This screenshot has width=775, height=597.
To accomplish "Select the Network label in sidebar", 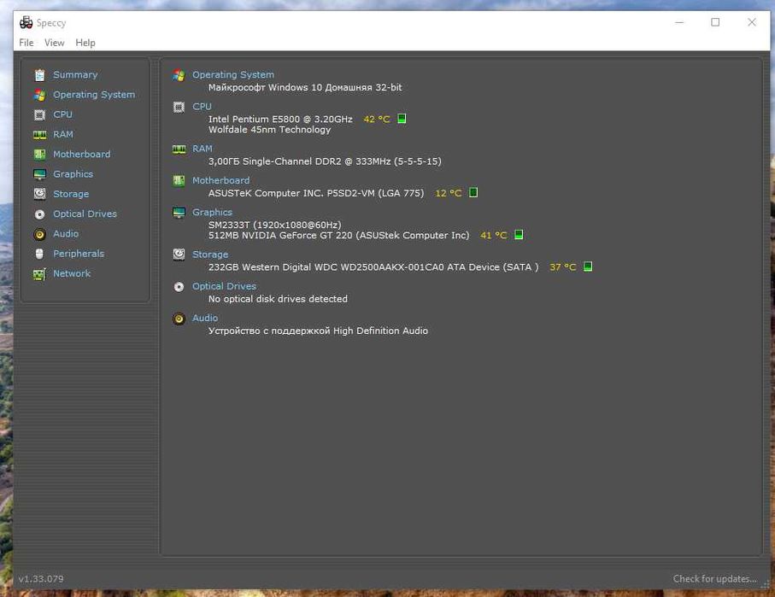I will pos(72,273).
